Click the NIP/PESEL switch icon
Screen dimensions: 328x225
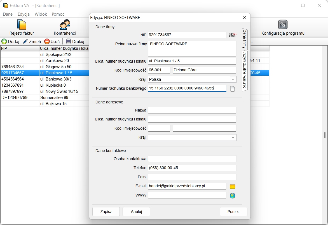pyautogui.click(x=233, y=35)
